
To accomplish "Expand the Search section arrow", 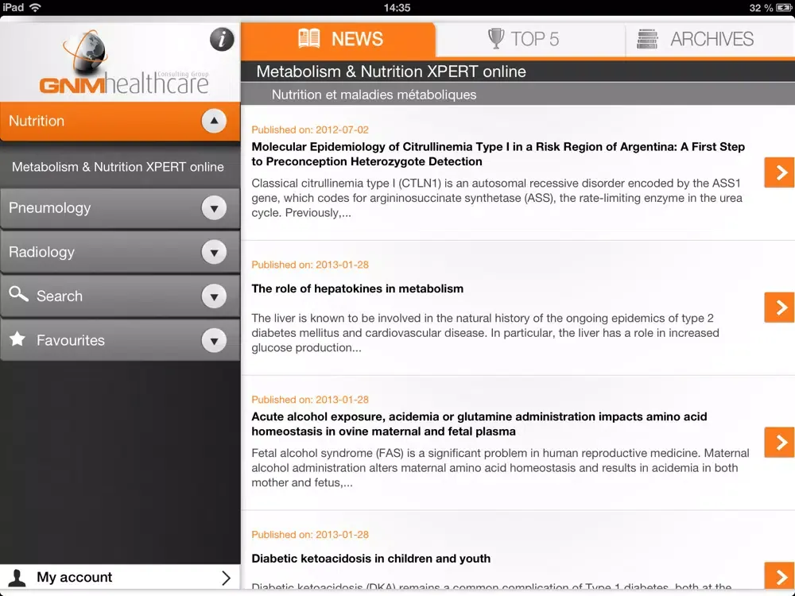I will click(x=214, y=296).
